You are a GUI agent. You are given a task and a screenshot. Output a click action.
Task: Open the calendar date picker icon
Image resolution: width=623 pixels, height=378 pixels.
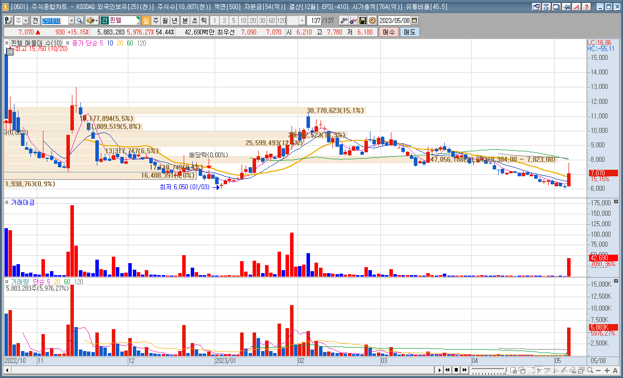[x=414, y=20]
